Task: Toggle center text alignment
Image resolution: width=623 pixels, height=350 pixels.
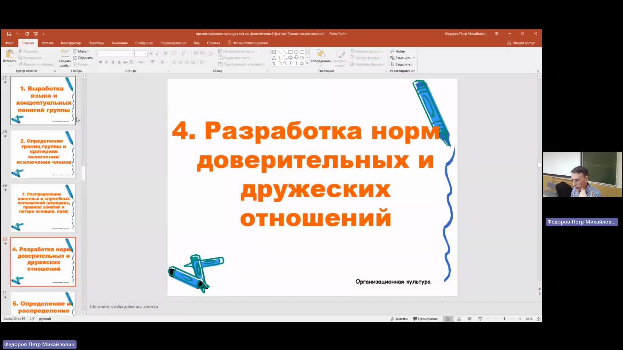Action: tap(180, 62)
